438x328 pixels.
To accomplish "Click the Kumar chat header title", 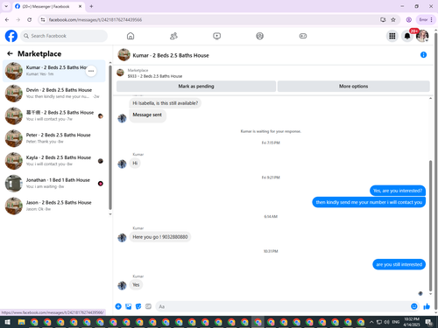I will (171, 55).
